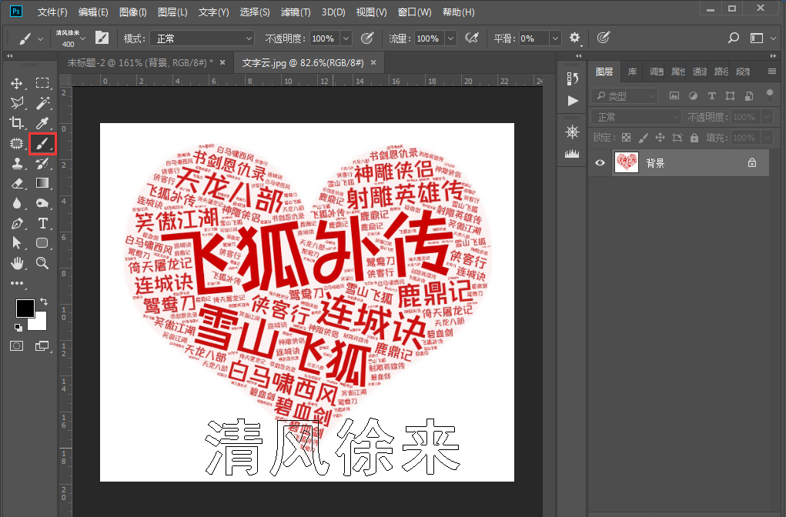
Task: Select the Path Selection arrow tool
Action: 16,243
